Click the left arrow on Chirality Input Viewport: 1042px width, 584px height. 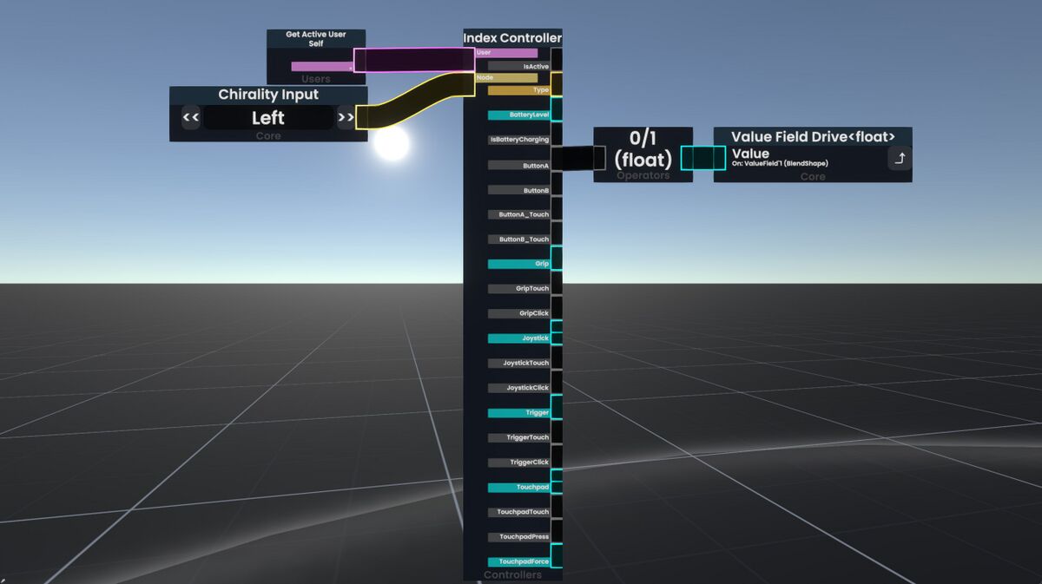point(189,117)
